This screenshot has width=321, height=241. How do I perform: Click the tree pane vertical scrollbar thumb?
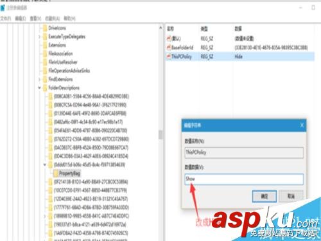click(x=160, y=135)
